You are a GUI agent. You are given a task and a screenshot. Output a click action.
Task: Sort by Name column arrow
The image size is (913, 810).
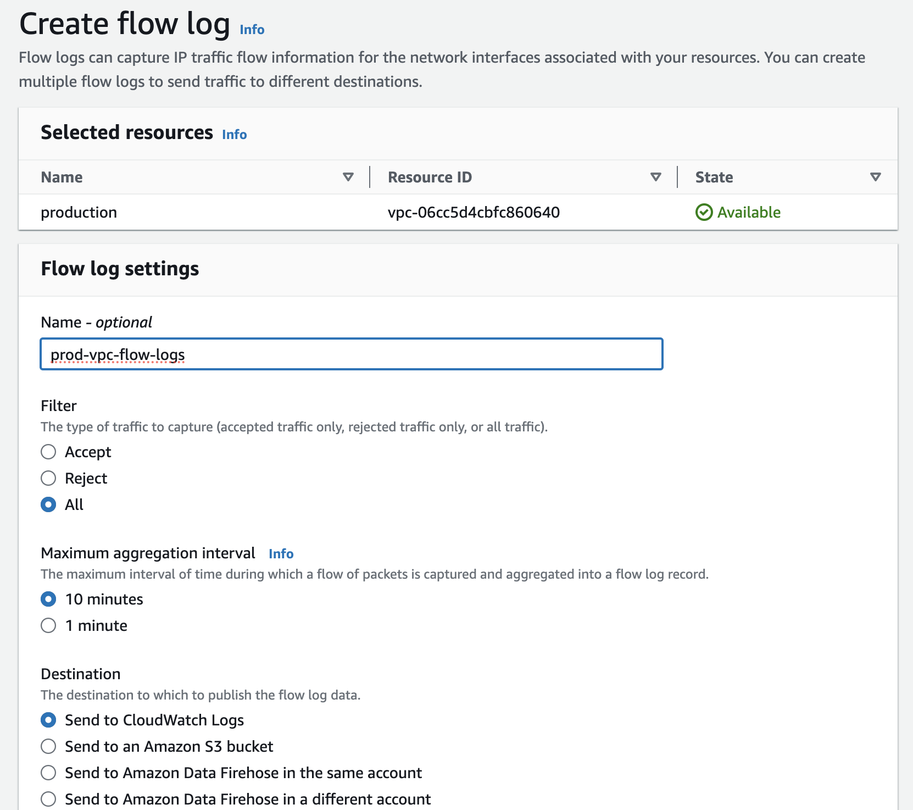pos(348,177)
